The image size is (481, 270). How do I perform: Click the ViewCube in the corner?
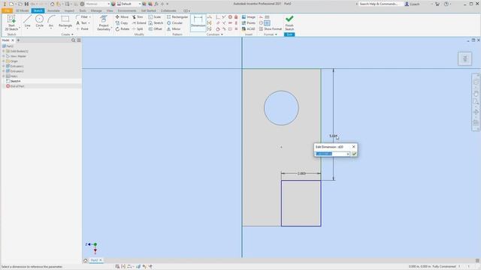tap(464, 58)
